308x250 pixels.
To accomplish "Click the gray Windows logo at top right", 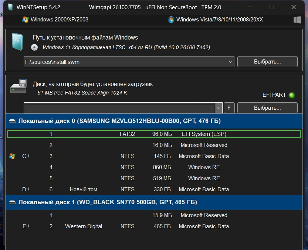I will point(297,20).
